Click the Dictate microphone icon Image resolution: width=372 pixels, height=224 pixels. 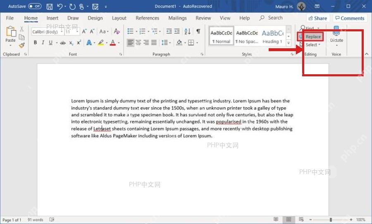point(336,31)
